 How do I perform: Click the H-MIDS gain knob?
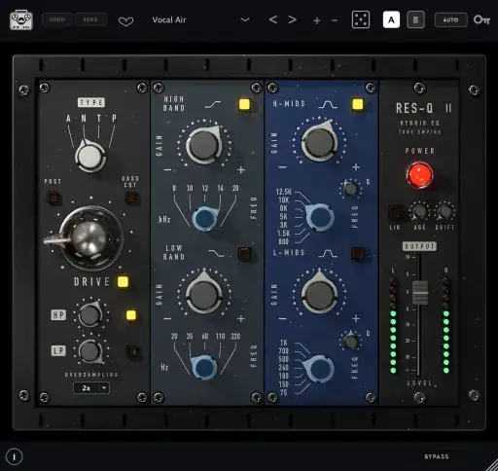click(320, 141)
